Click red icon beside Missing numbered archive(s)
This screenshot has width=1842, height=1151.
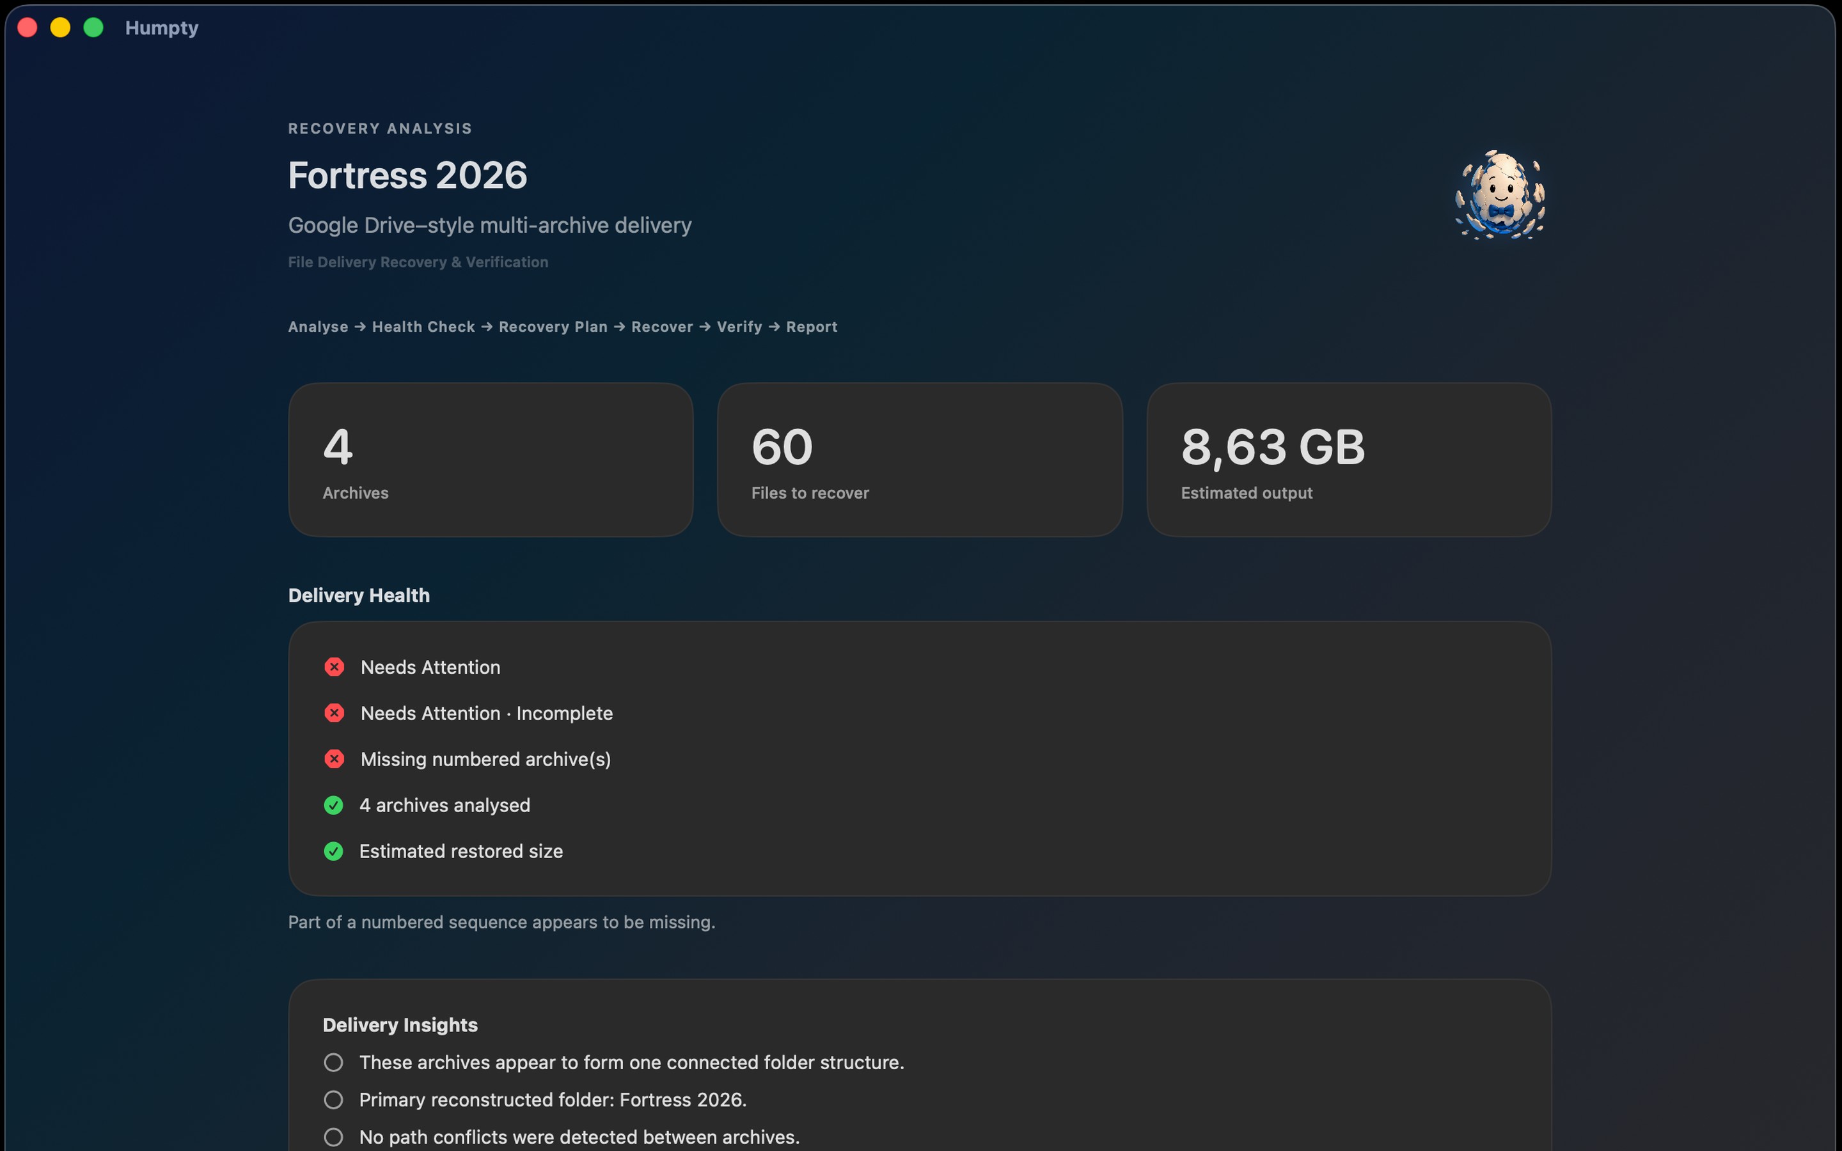[x=334, y=759]
